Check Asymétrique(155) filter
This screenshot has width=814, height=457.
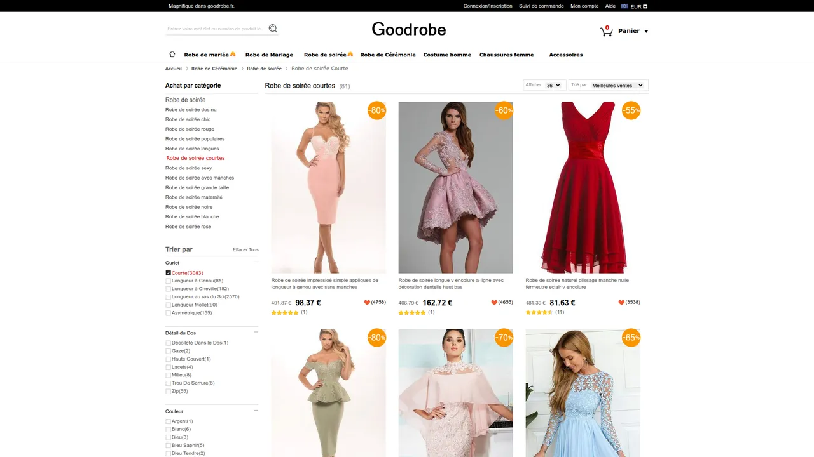(169, 313)
